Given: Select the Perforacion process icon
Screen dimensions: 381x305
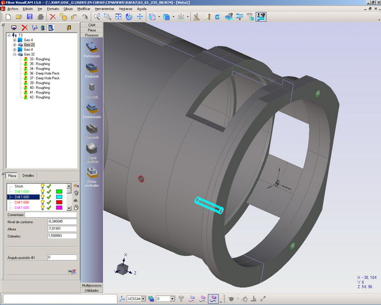Looking at the screenshot, I should (92, 48).
